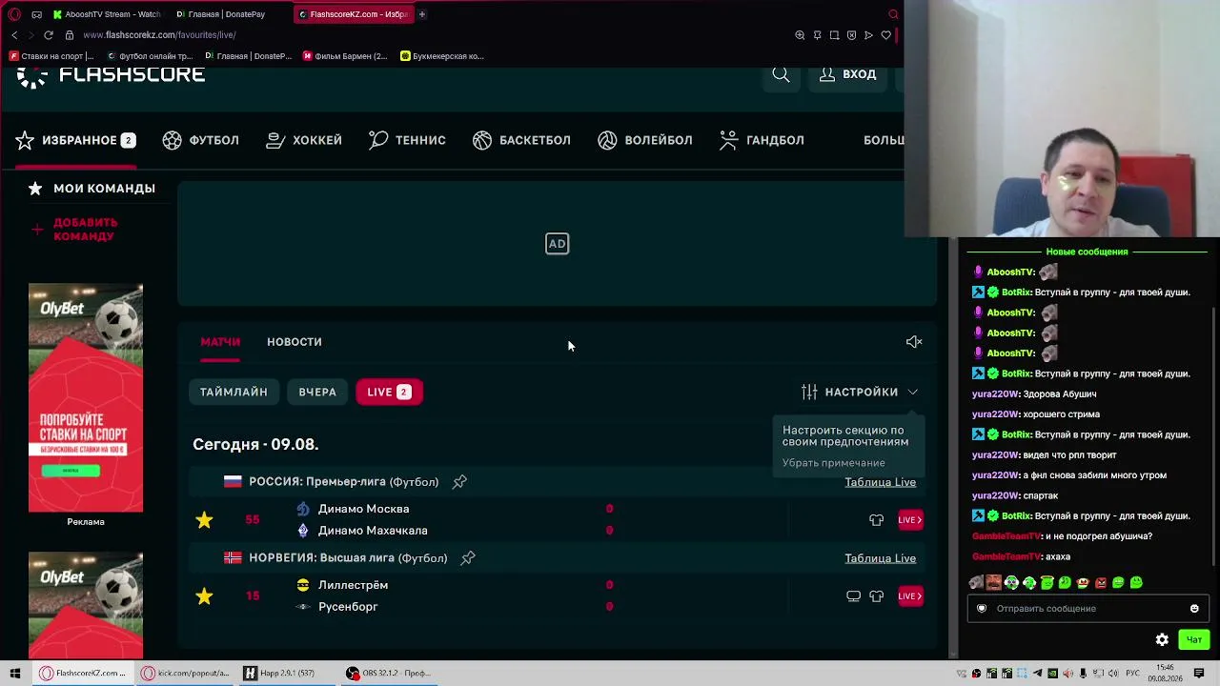Screen dimensions: 1220x686
Task: Pin the НОРВЕГИЯ: Высшая лига league
Action: point(468,558)
